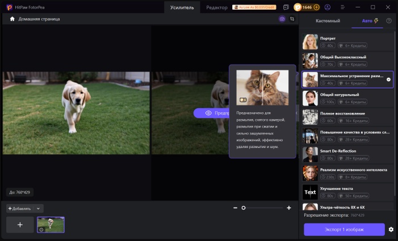Click the 16+ Кредиты badge
The image size is (398, 241).
(x=354, y=121)
